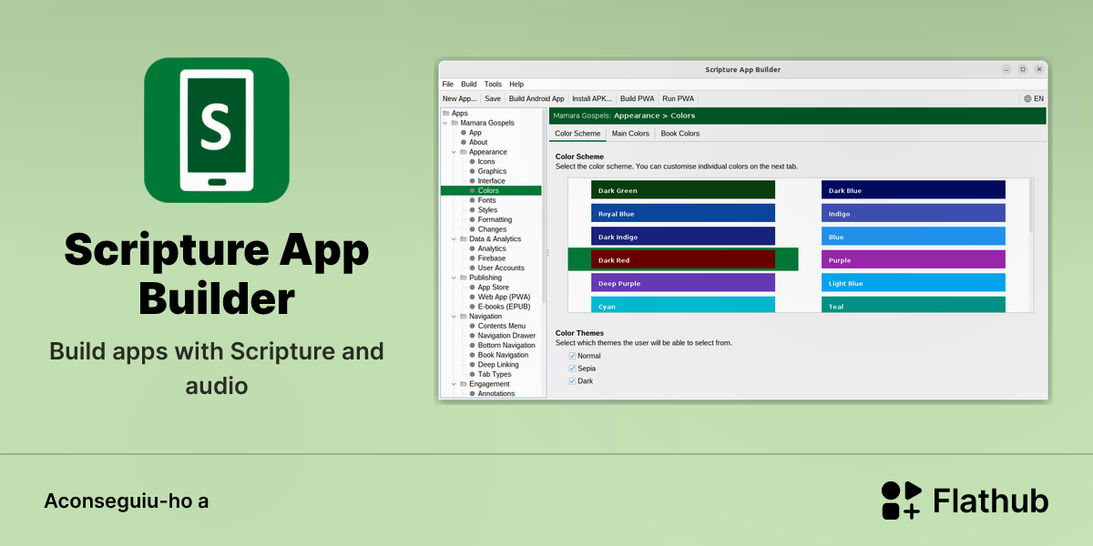
Task: Open the Styles tree item
Action: 487,210
